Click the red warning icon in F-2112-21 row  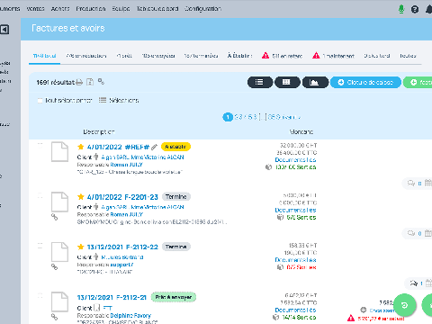351,318
